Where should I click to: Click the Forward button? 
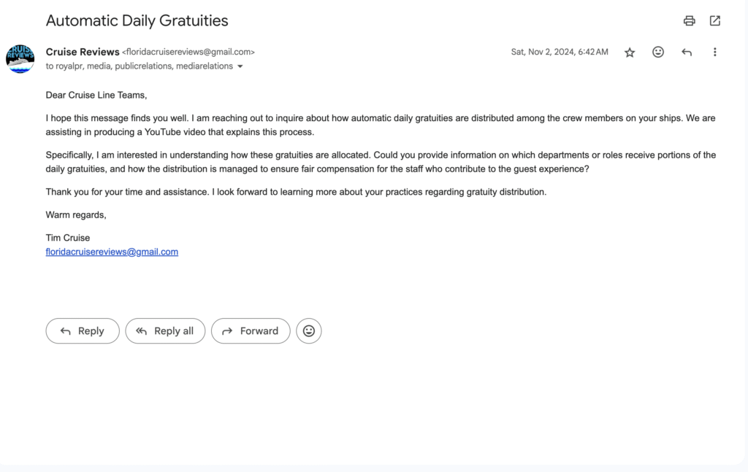251,331
